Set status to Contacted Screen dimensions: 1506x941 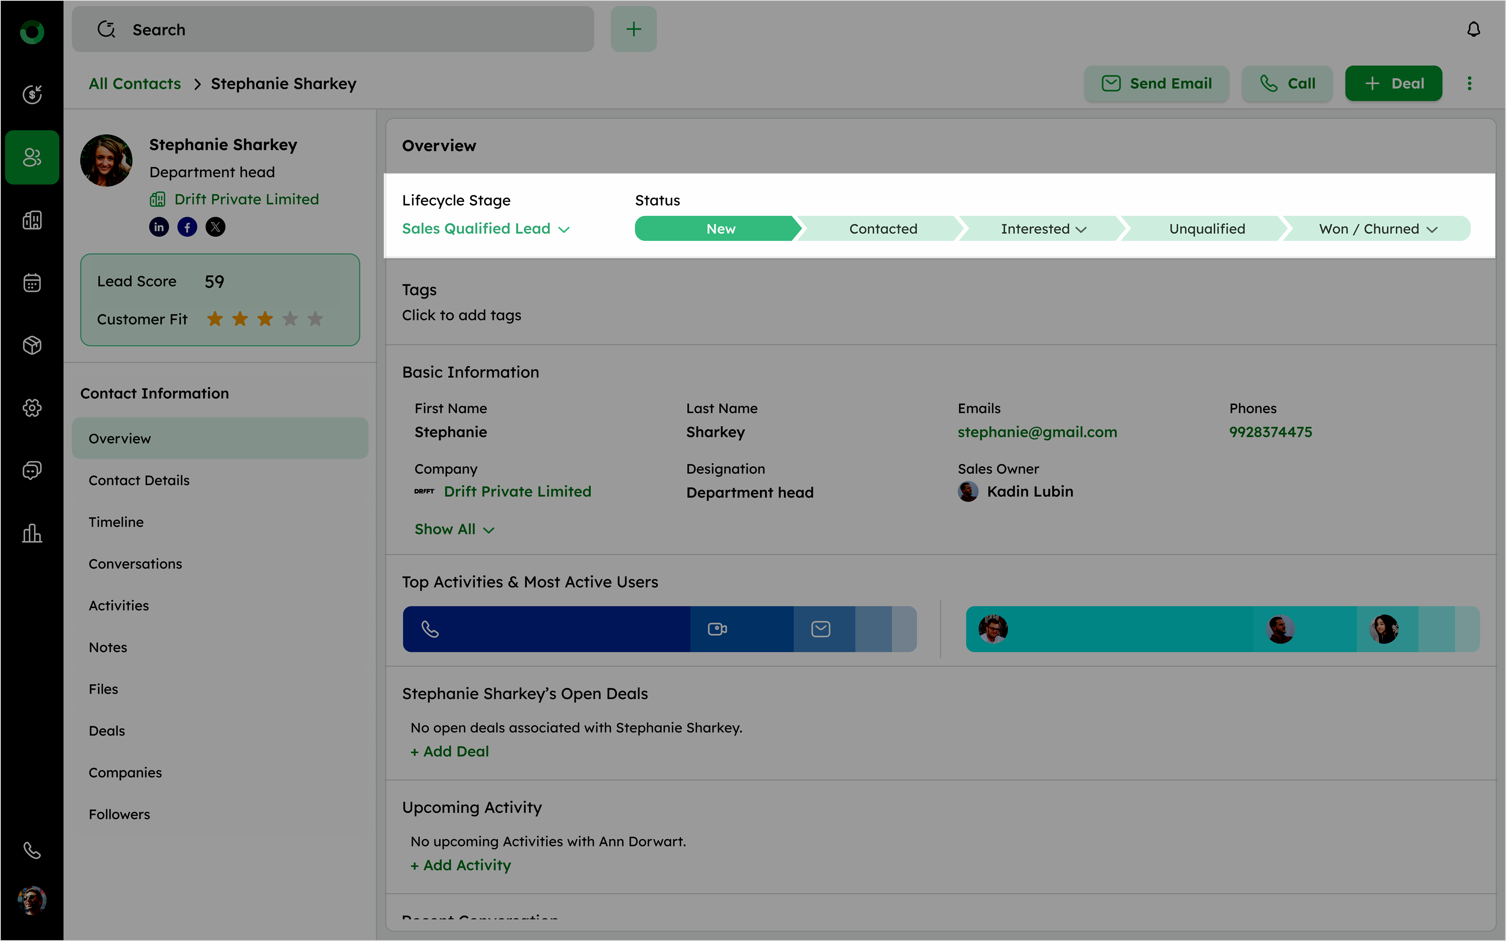pyautogui.click(x=883, y=229)
